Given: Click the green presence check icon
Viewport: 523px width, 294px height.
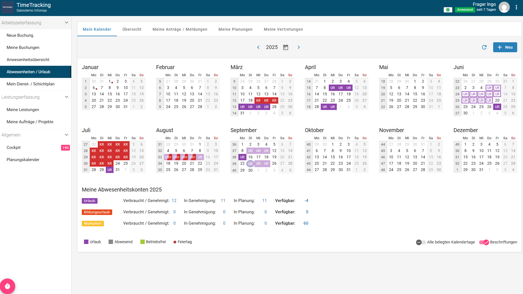Looking at the screenshot, I should [x=448, y=10].
